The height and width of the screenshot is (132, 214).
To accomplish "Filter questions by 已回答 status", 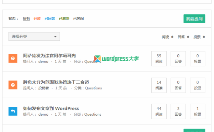I will [50, 18].
